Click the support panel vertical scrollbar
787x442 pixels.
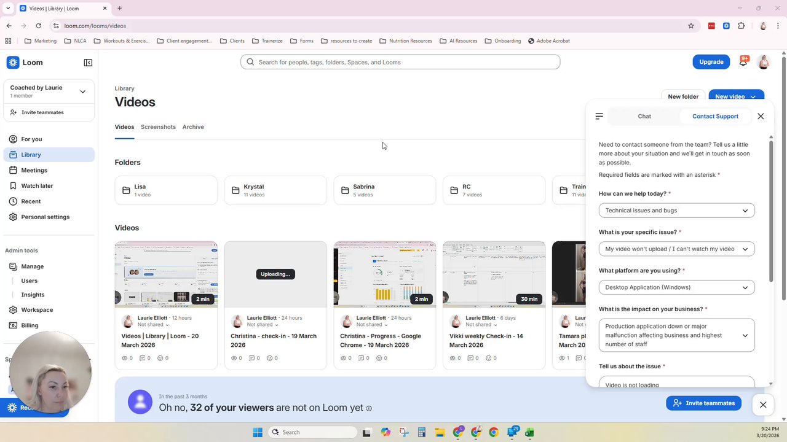pos(771,212)
